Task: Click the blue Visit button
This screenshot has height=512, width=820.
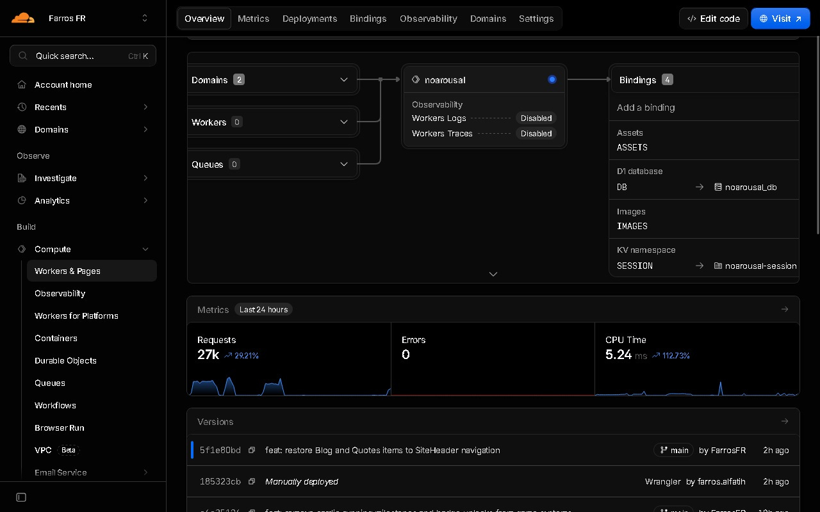Action: pyautogui.click(x=780, y=19)
